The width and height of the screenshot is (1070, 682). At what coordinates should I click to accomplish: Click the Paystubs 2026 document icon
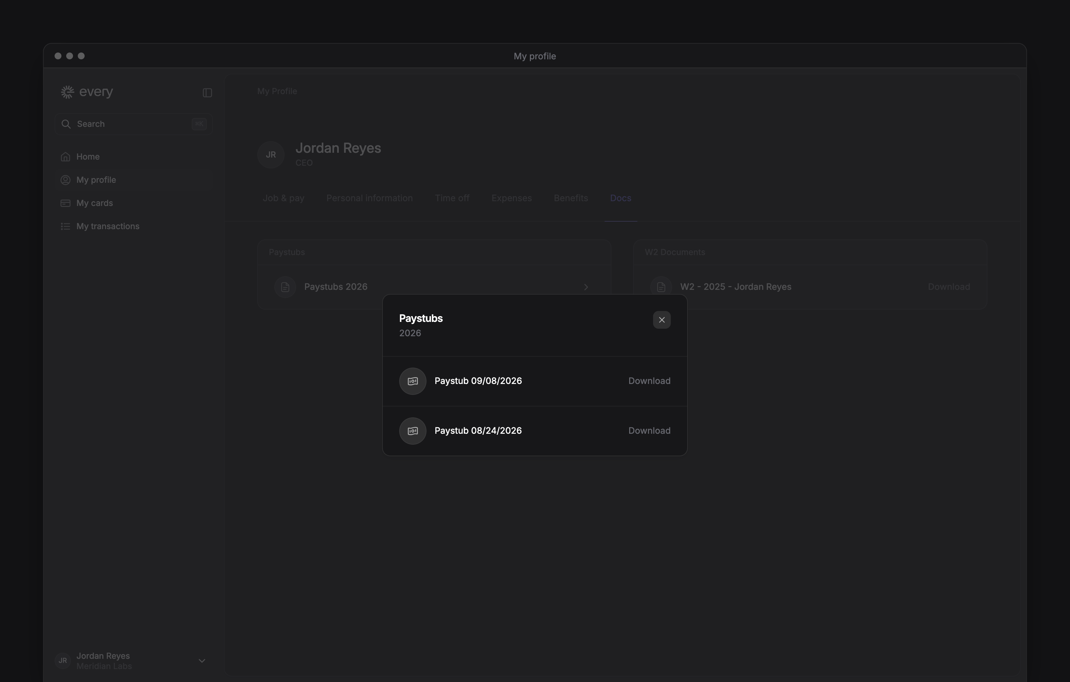(285, 287)
